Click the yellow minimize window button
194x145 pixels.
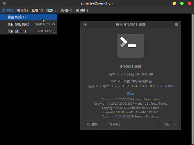tap(174, 3)
